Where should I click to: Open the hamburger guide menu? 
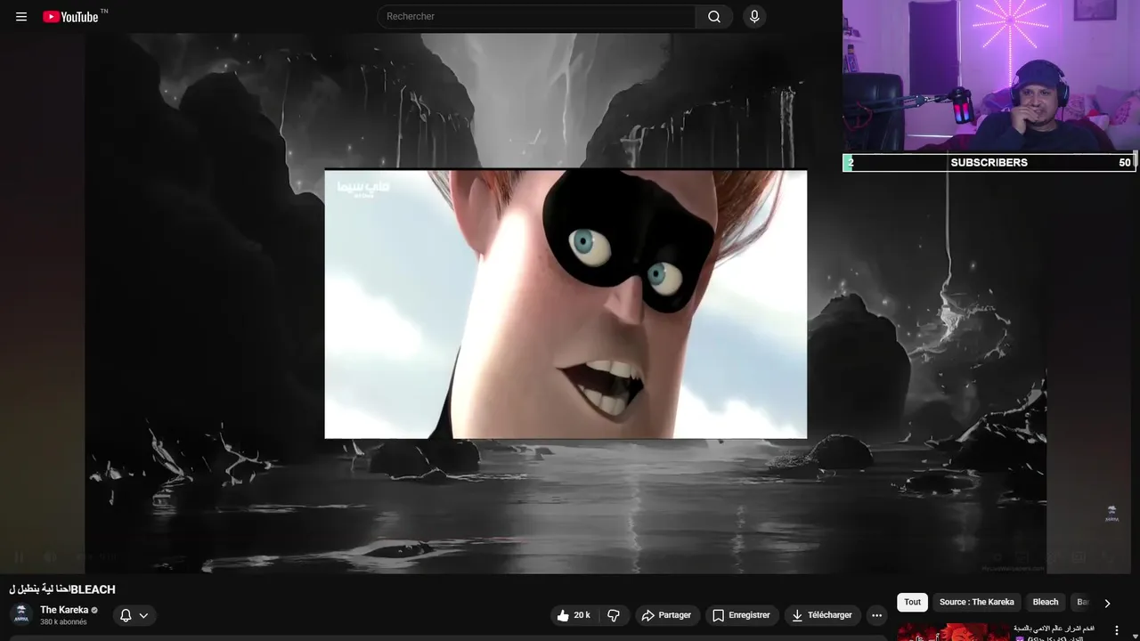pos(21,17)
